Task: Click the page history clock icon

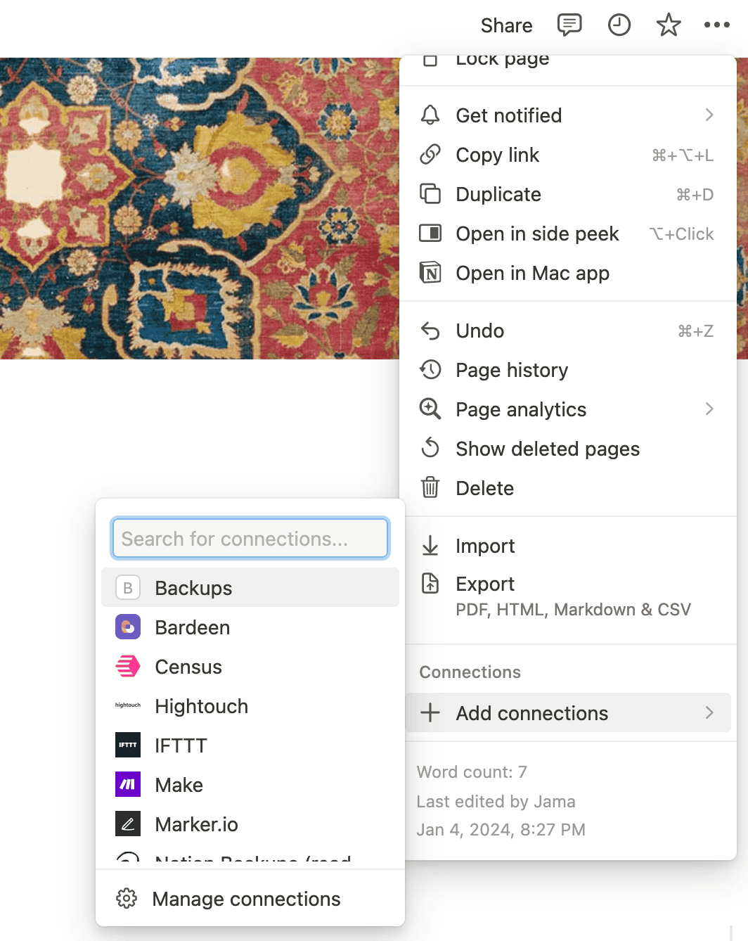Action: (x=619, y=25)
